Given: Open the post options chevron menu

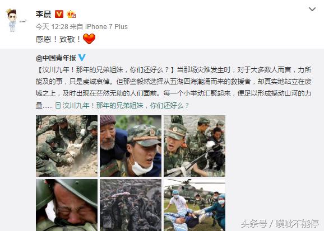Looking at the screenshot, I should pyautogui.click(x=312, y=10).
